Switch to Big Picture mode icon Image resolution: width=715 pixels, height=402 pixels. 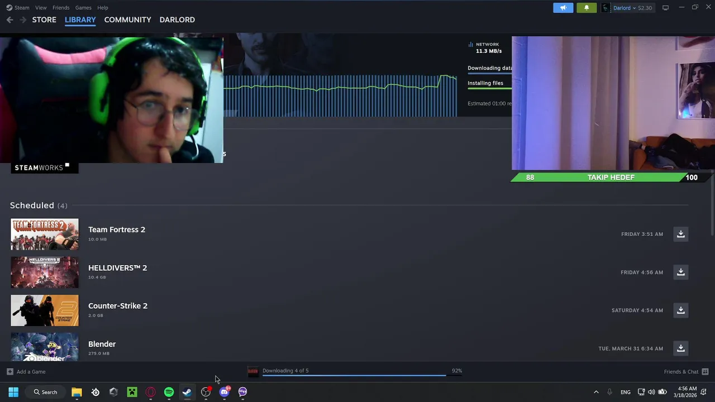coord(665,8)
